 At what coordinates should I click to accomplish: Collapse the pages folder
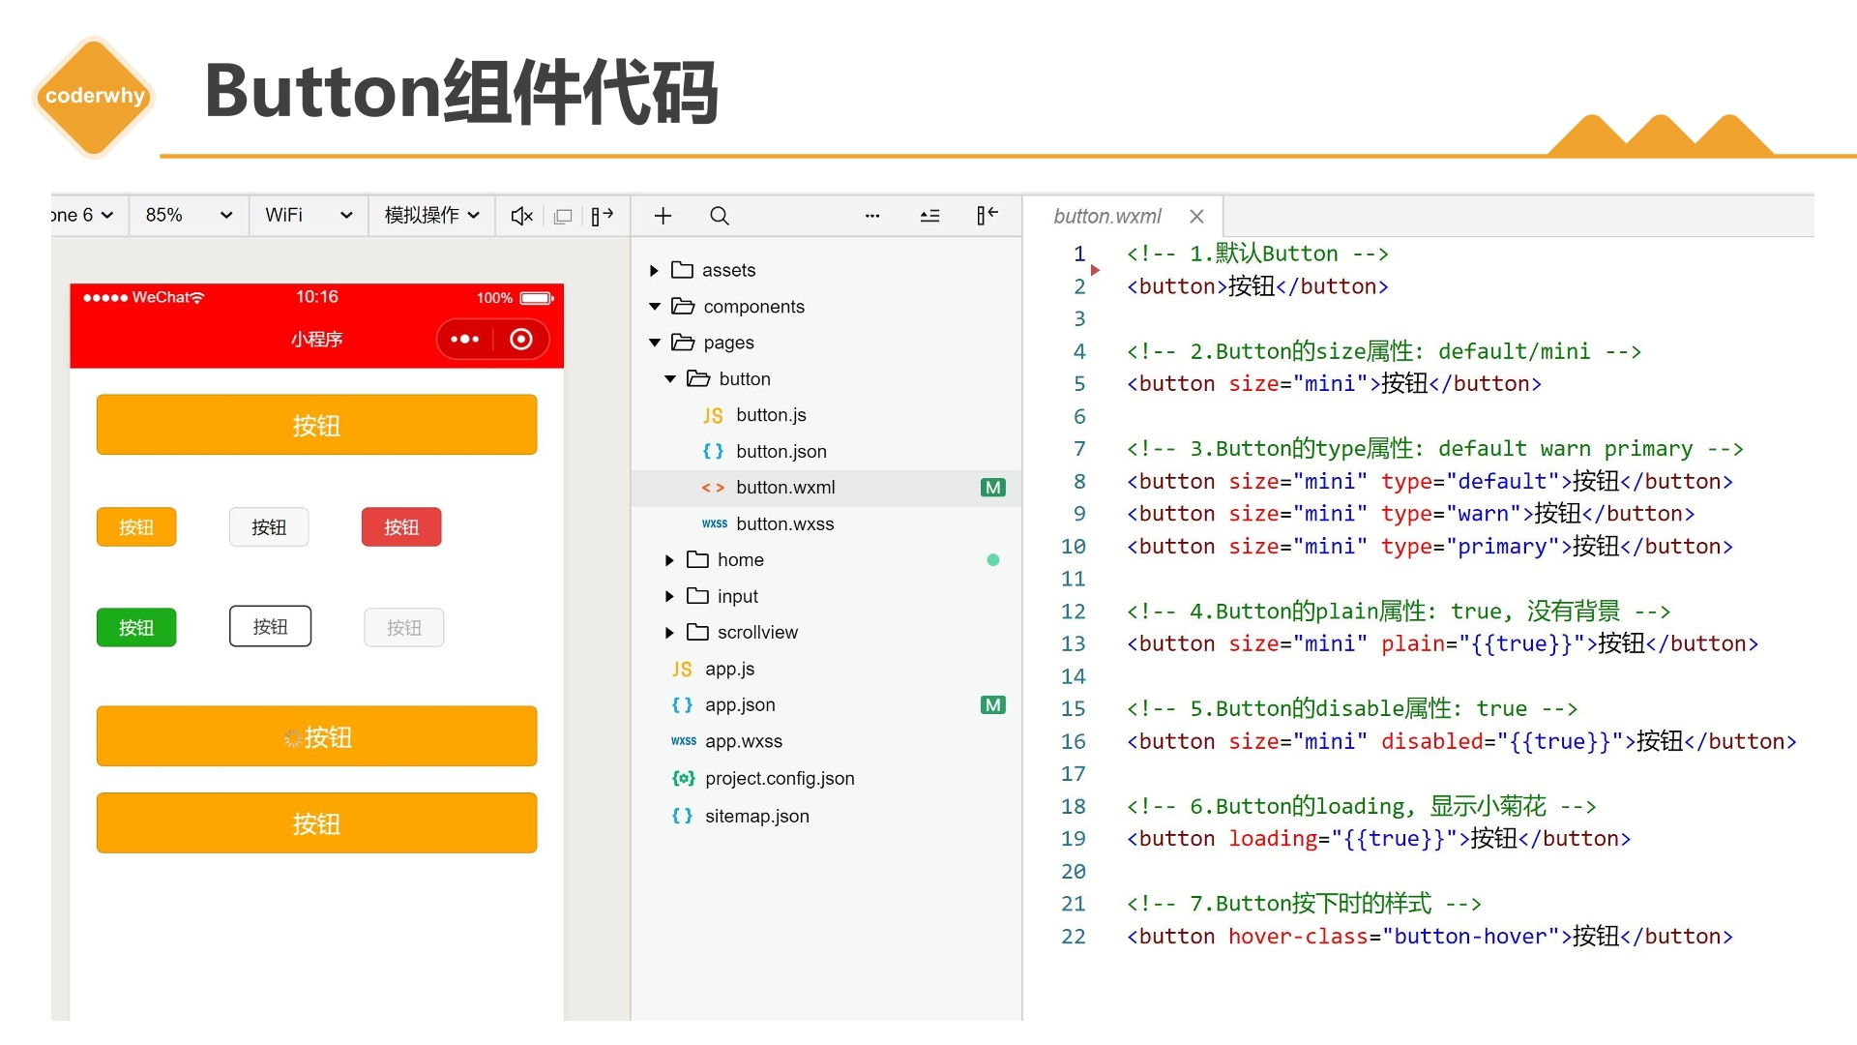pos(654,343)
